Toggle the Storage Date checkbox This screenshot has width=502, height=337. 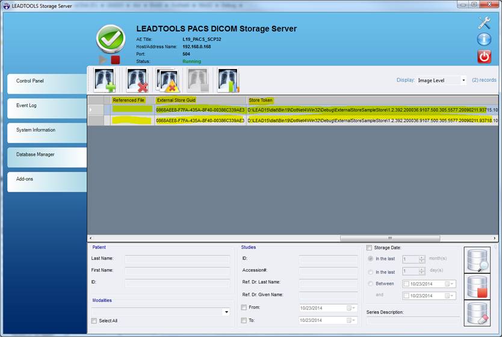tap(369, 247)
